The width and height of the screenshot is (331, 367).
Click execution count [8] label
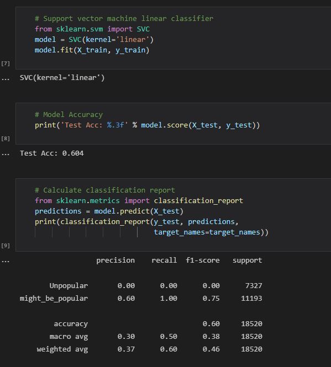coord(6,139)
